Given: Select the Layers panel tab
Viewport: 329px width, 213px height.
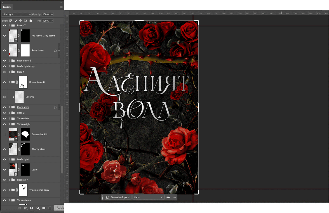Looking at the screenshot, I should point(7,7).
